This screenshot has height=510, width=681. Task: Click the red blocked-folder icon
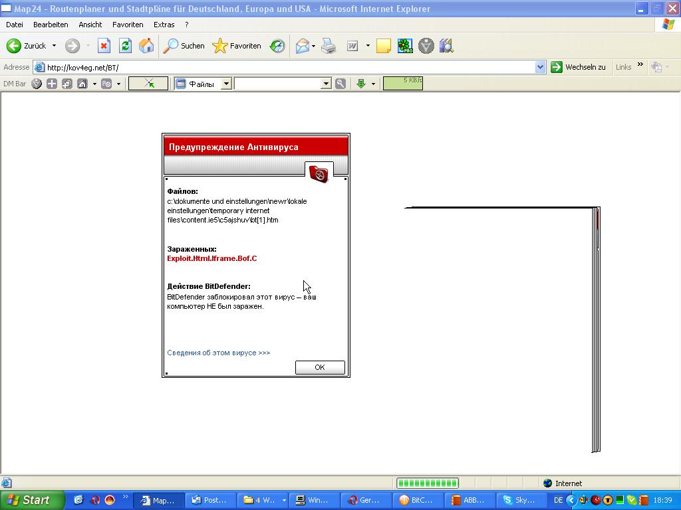(319, 174)
